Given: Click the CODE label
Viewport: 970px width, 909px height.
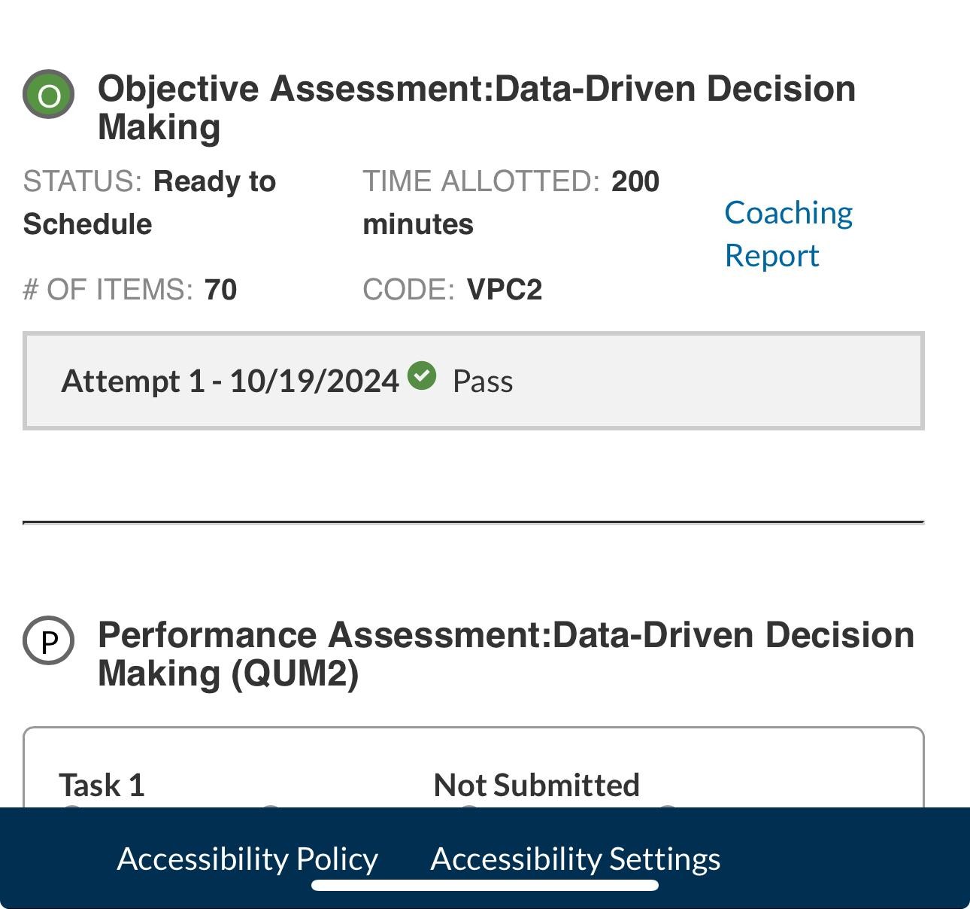Looking at the screenshot, I should [408, 290].
